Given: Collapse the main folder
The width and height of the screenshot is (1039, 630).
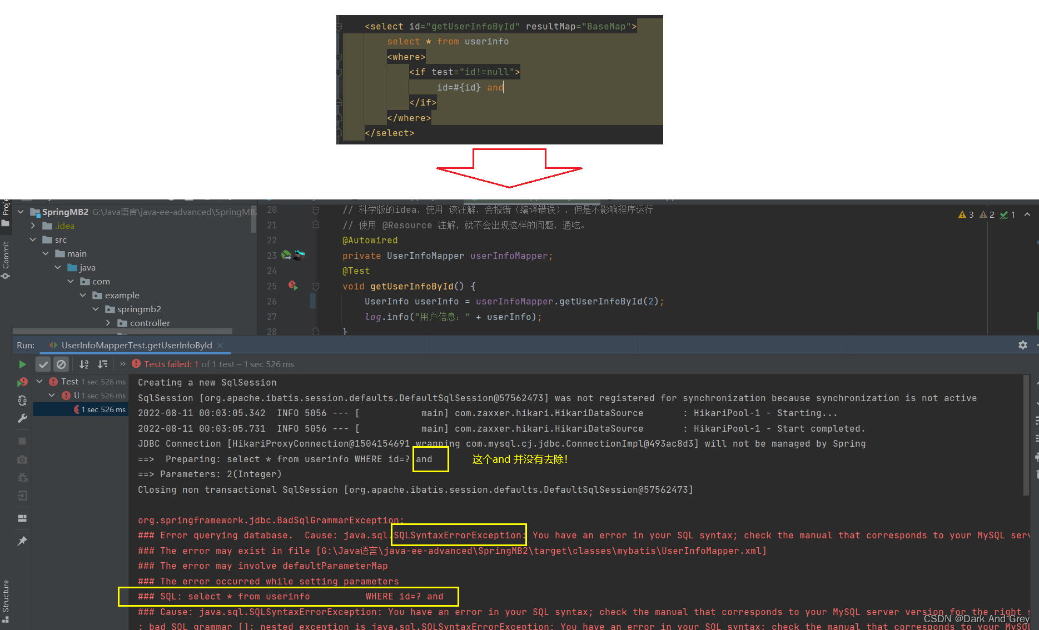Looking at the screenshot, I should (x=46, y=253).
